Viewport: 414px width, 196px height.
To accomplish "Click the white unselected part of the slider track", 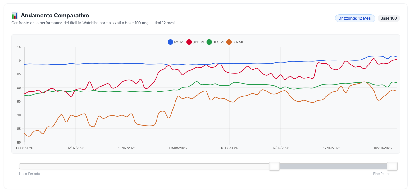I will pos(144,166).
